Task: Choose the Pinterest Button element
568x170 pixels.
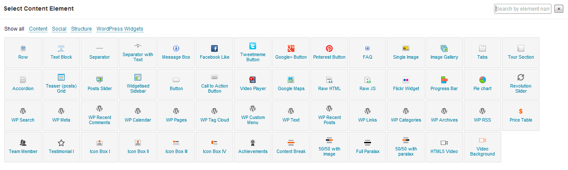Action: point(329,53)
